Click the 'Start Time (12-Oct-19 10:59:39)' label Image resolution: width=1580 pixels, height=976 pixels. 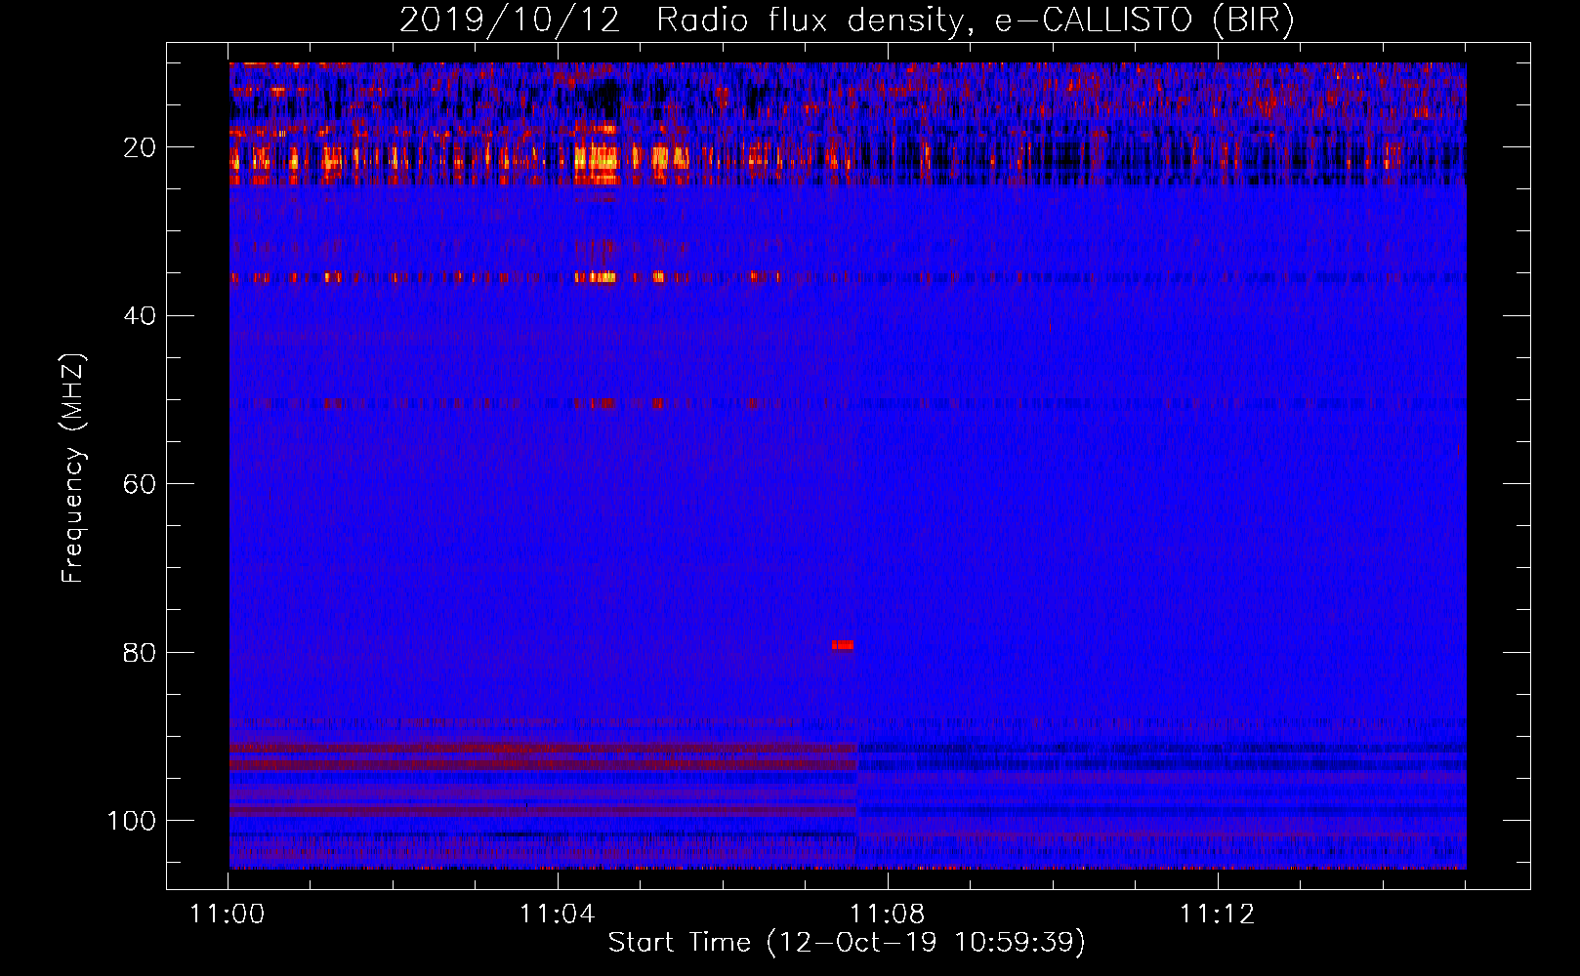click(847, 943)
